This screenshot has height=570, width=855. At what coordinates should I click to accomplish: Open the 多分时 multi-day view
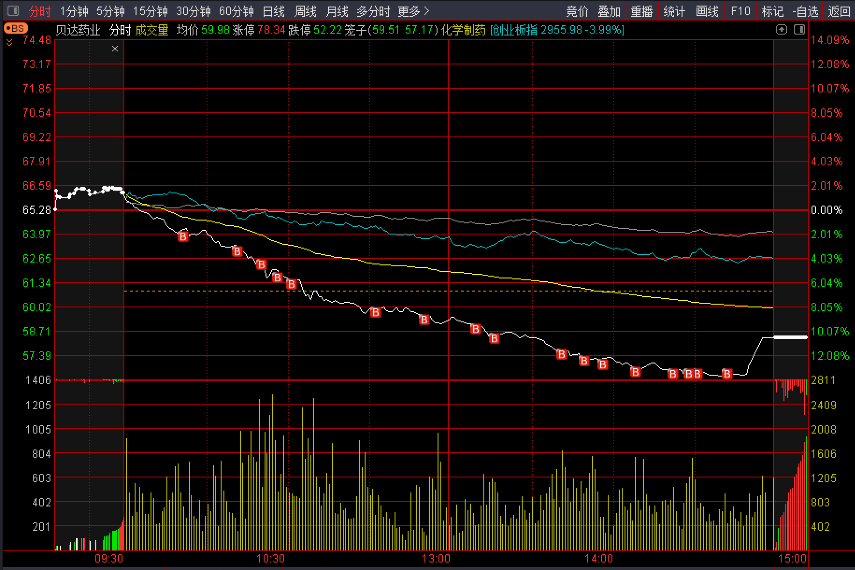[x=373, y=11]
